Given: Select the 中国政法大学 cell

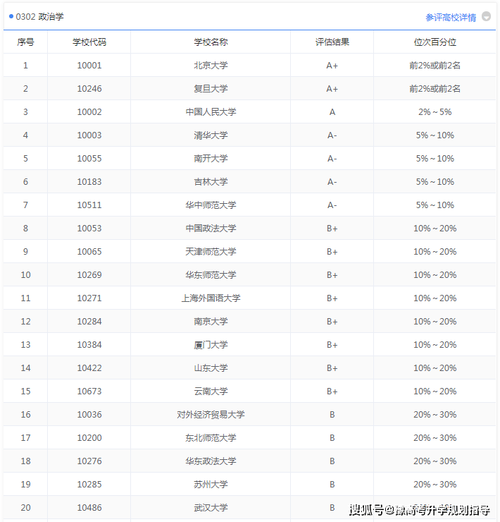Looking at the screenshot, I should click(x=211, y=229).
